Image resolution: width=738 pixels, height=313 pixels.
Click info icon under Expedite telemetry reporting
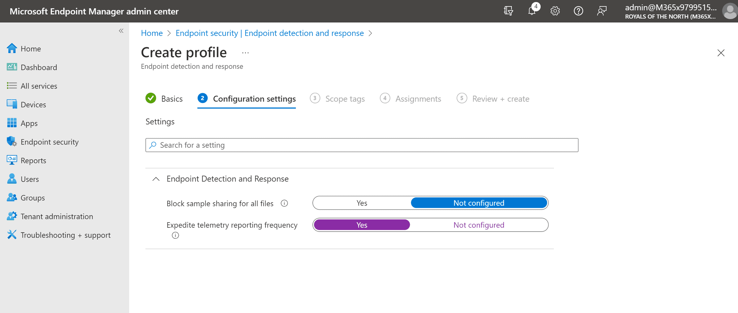click(x=175, y=235)
